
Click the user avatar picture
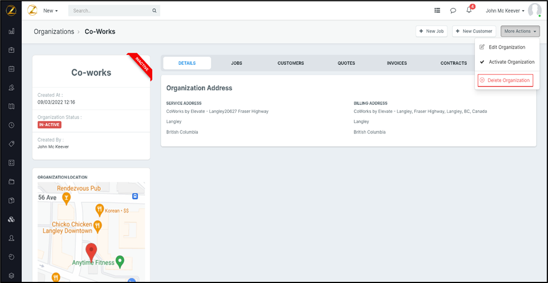(x=535, y=10)
